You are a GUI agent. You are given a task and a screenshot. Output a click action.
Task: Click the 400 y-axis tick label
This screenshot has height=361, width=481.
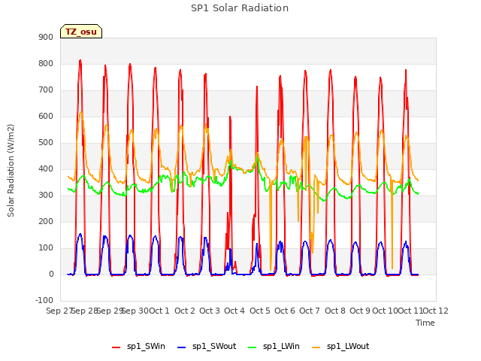pos(46,168)
